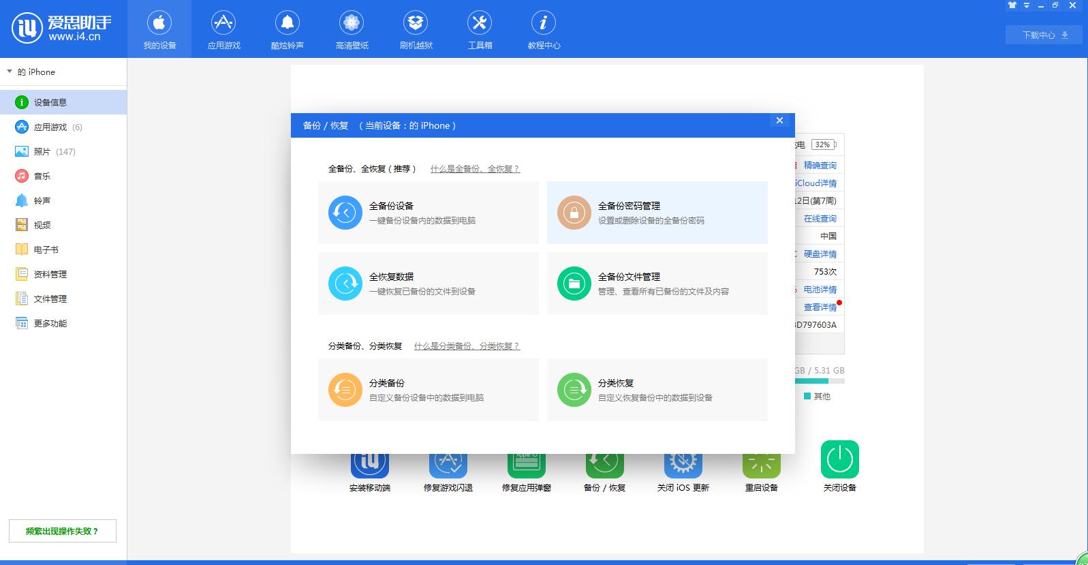1088x565 pixels.
Task: Select 管理、查看所有已备份的文件及内容 description
Action: point(664,292)
